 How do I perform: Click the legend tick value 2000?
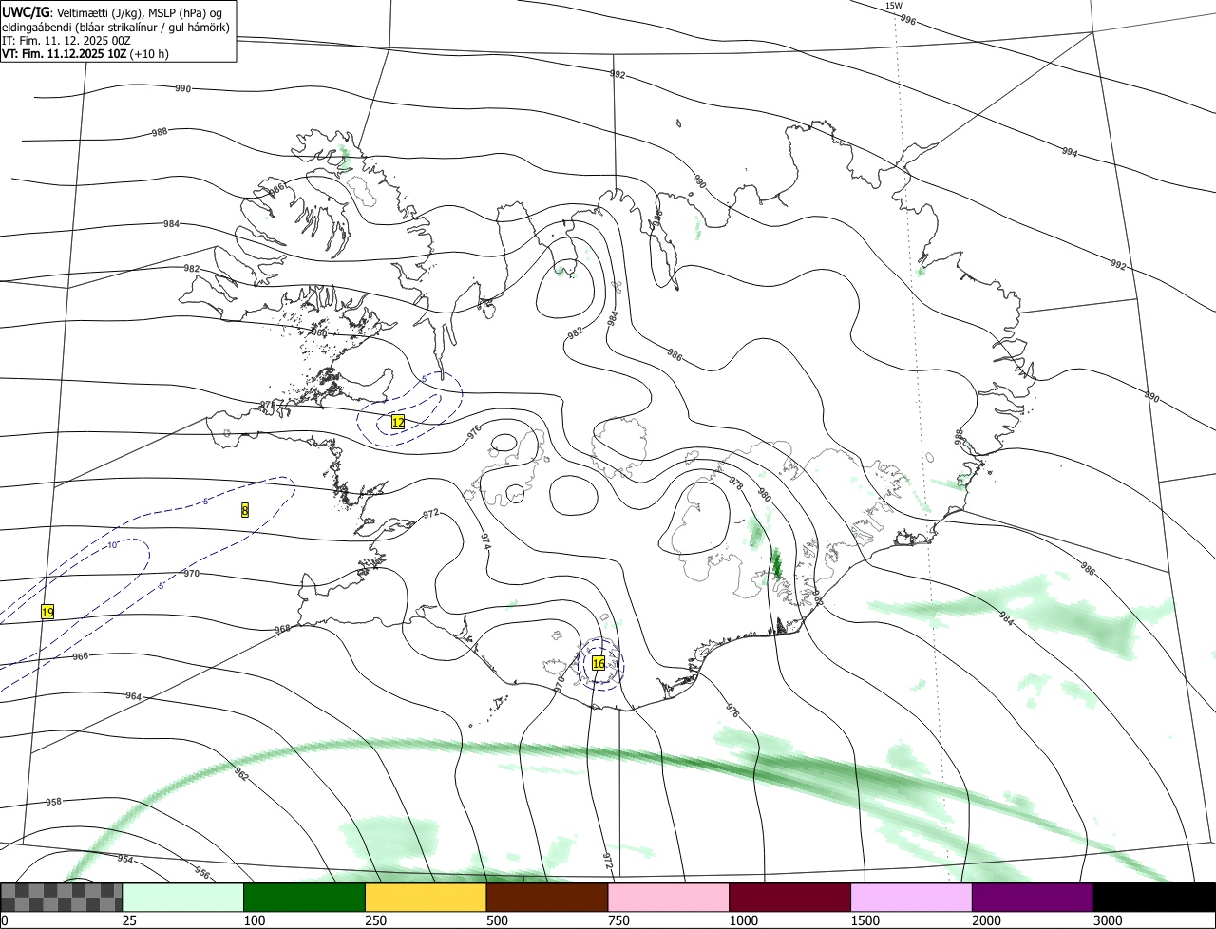point(986,920)
